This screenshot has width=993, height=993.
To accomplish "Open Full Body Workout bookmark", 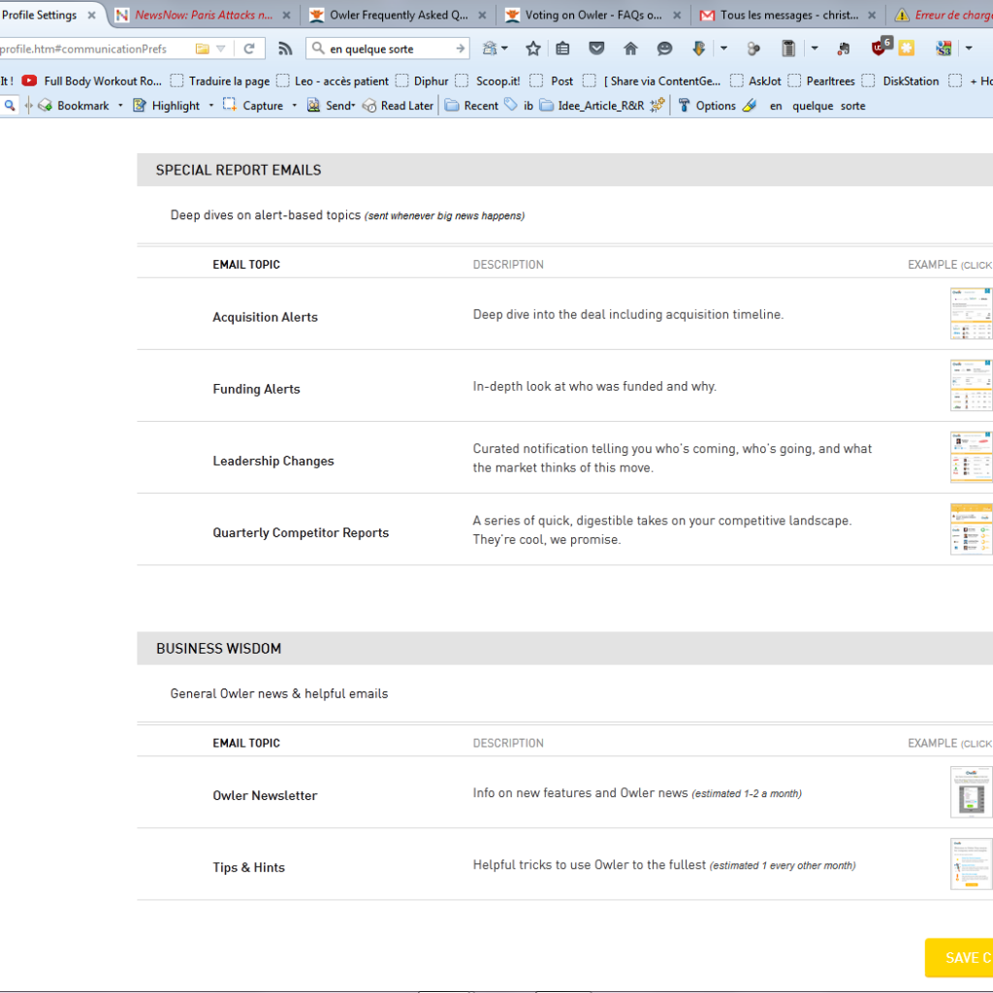I will 92,81.
